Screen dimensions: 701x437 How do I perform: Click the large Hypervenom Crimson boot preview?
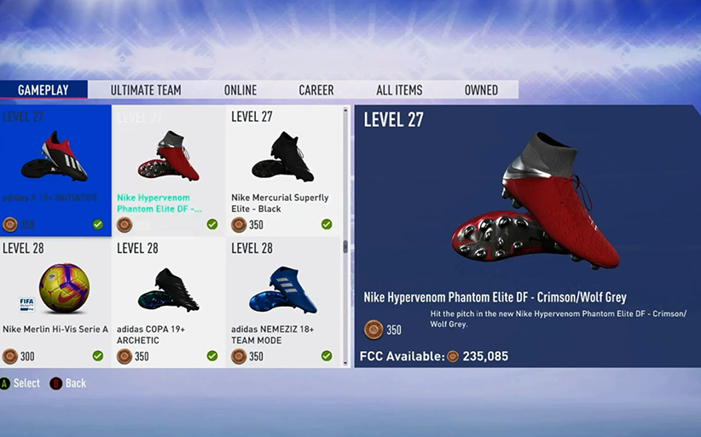point(536,200)
